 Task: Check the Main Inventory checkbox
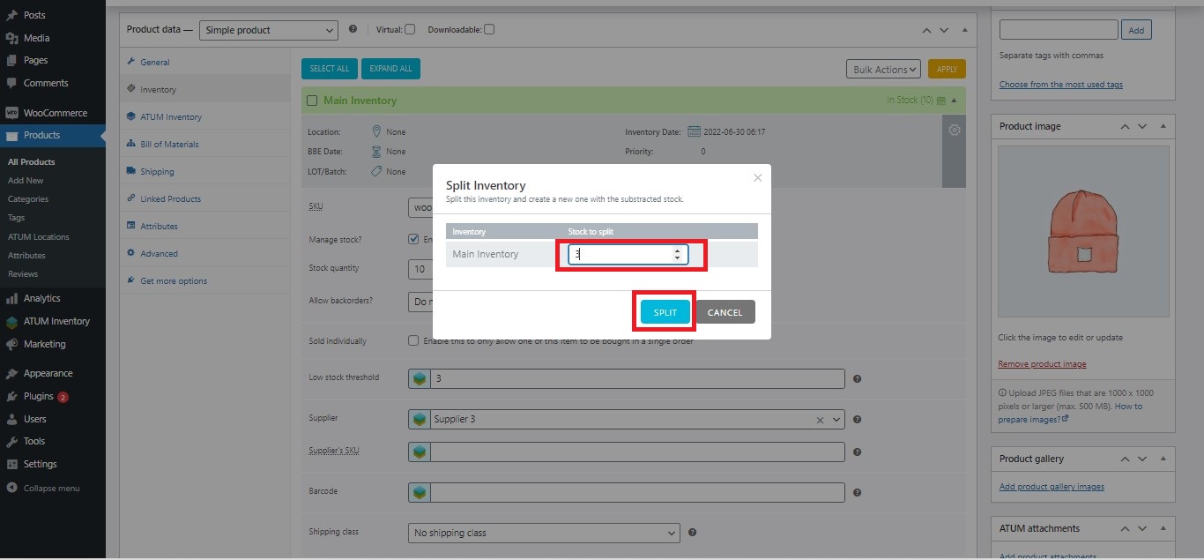(312, 101)
